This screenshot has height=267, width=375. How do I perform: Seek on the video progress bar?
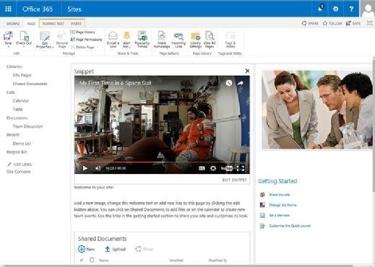coord(162,162)
